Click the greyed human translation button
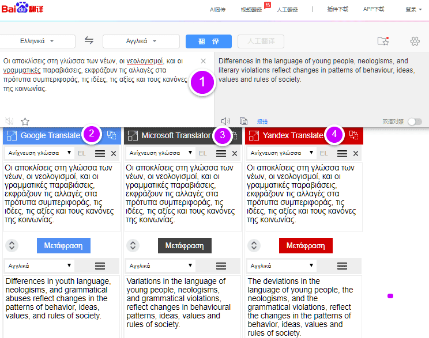 point(261,41)
